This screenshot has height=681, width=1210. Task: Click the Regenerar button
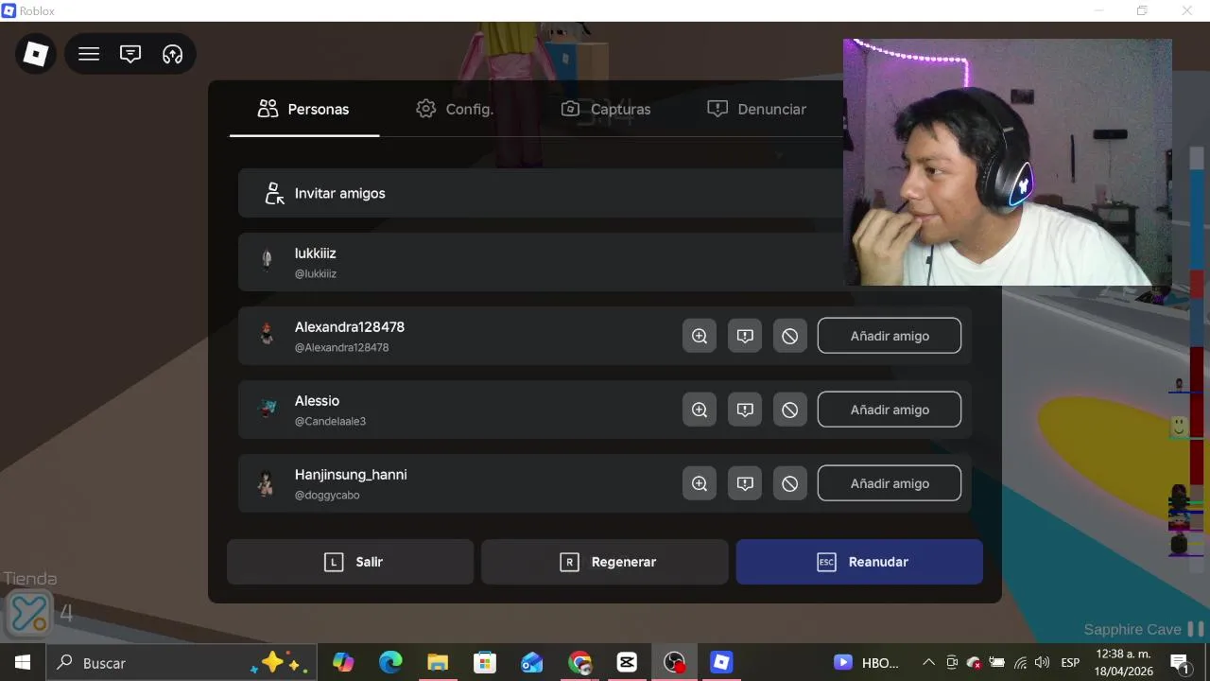click(x=605, y=562)
